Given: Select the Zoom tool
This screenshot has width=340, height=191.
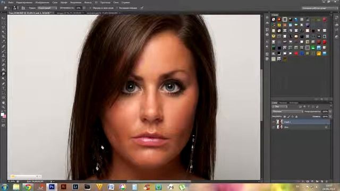Looking at the screenshot, I should pos(3,107).
